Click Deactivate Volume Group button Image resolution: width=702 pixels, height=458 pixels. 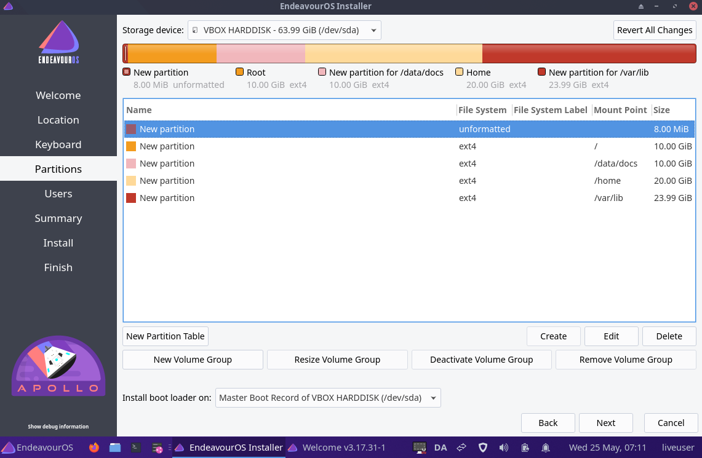click(x=481, y=360)
